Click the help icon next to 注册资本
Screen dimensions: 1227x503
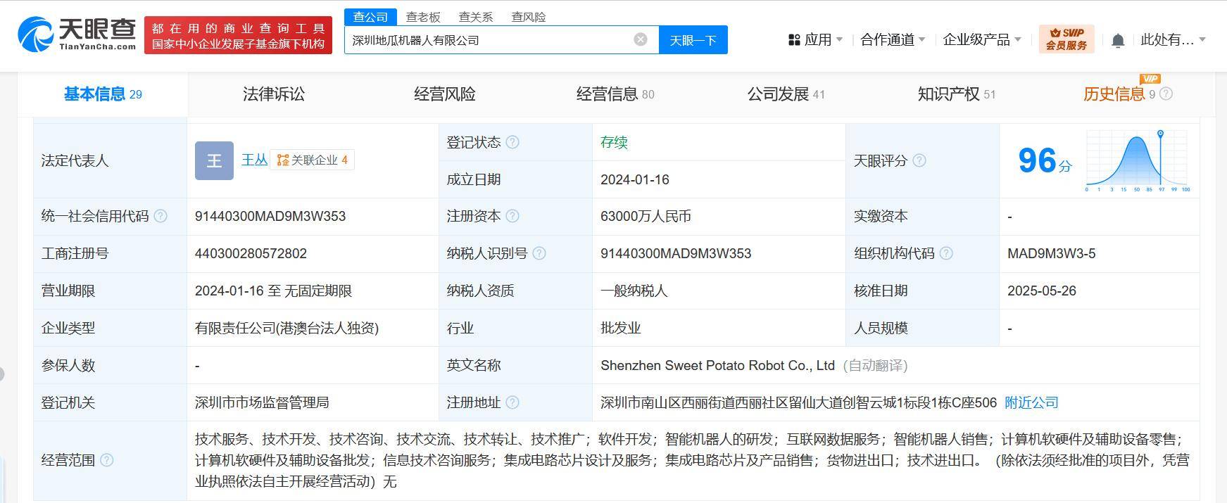512,216
